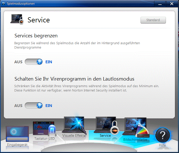
Task: Open the Hilfe question mark icon
Action: (163, 135)
